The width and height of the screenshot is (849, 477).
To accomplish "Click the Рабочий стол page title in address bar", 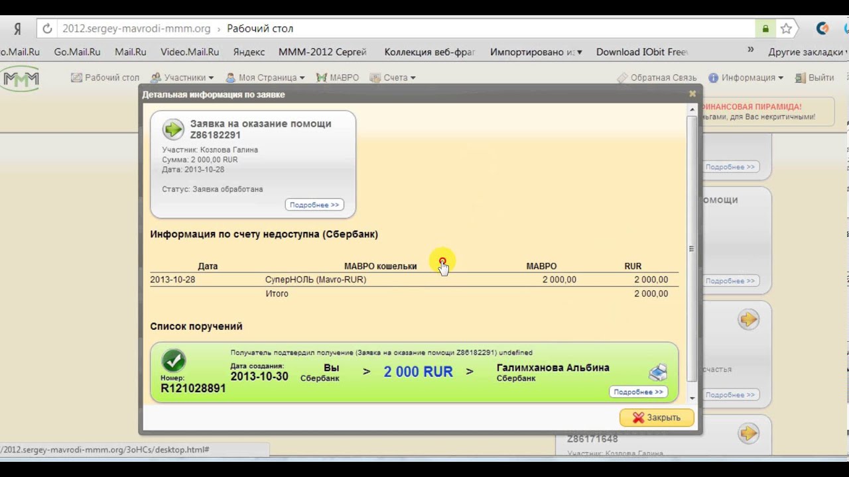I will (x=260, y=28).
